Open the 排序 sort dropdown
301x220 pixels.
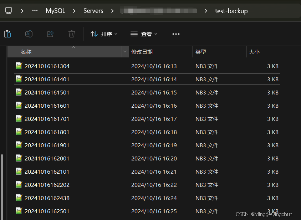(104, 34)
